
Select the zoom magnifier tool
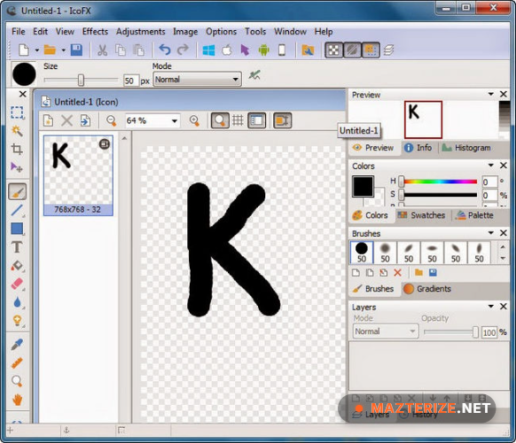tap(17, 381)
